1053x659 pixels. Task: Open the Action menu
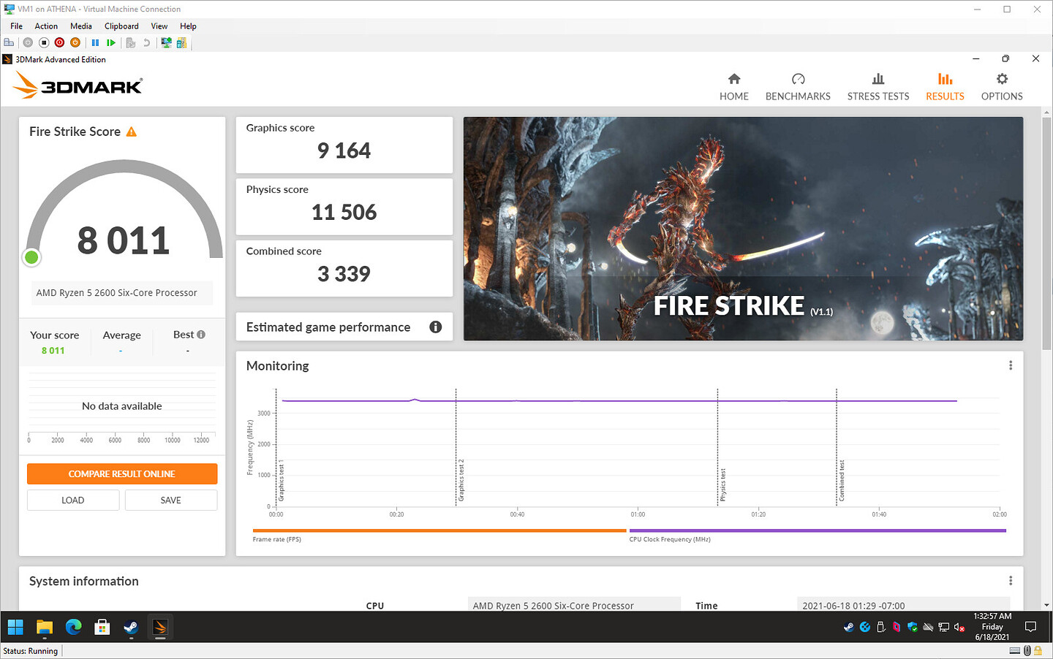tap(46, 26)
